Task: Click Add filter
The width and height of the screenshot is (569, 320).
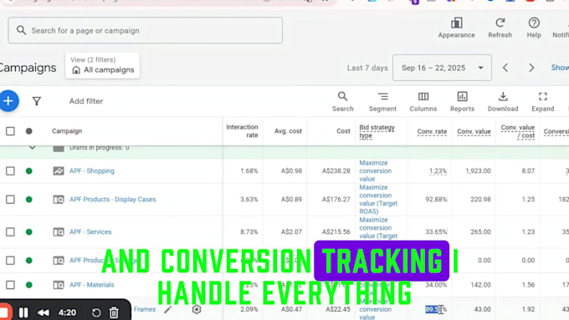Action: point(86,101)
